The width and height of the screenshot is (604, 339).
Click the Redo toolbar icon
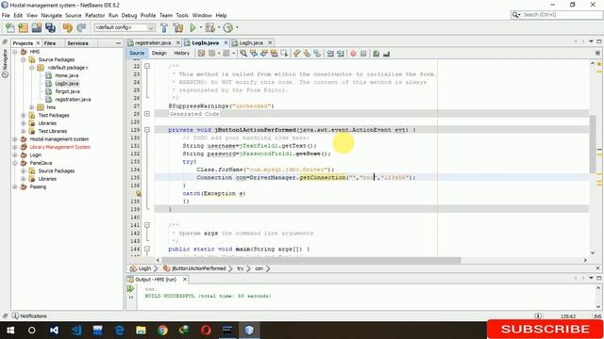click(81, 27)
